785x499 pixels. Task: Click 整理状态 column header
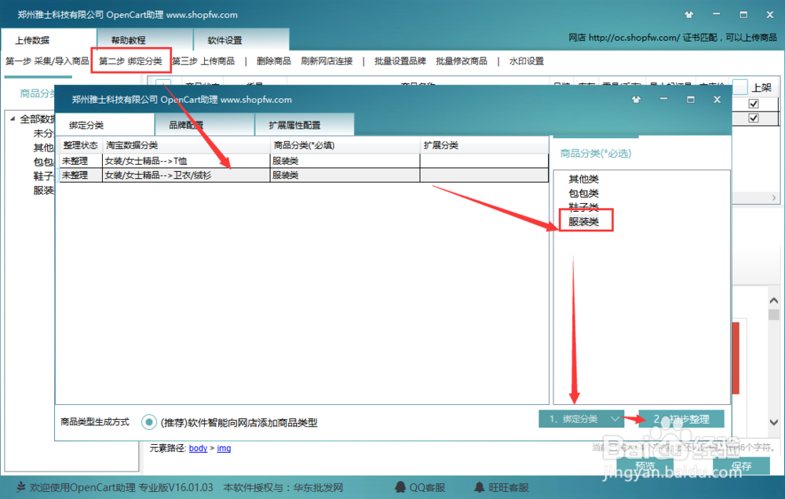(x=81, y=145)
